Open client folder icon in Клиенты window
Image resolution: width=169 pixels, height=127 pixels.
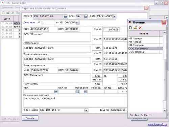pyautogui.click(x=135, y=28)
